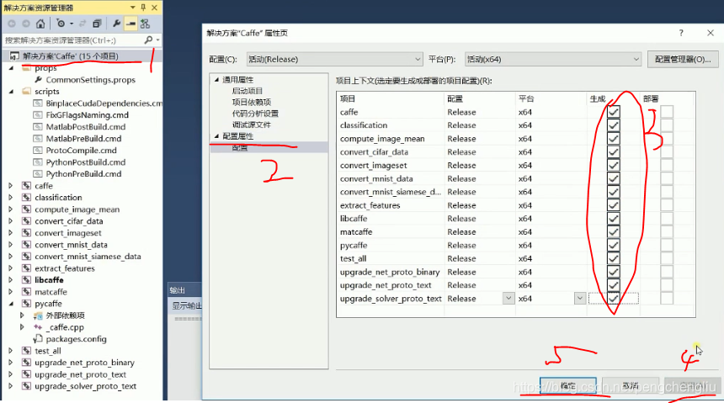Image resolution: width=724 pixels, height=403 pixels.
Task: Click the wrench Properties icon in toolbar
Action: [116, 24]
